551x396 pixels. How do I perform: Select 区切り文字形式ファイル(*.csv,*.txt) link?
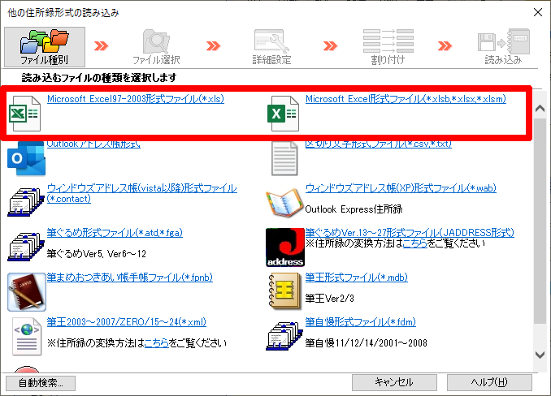(379, 144)
